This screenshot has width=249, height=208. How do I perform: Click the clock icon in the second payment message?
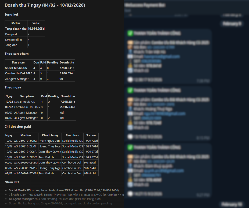130,137
